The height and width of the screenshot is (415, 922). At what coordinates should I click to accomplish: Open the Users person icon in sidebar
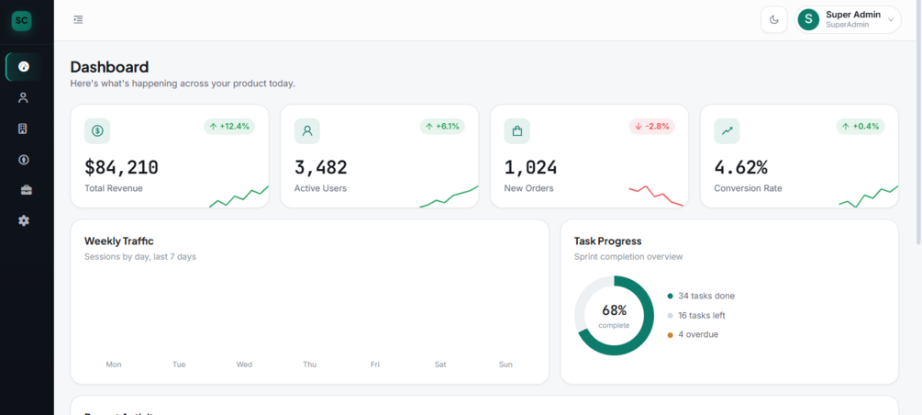24,97
